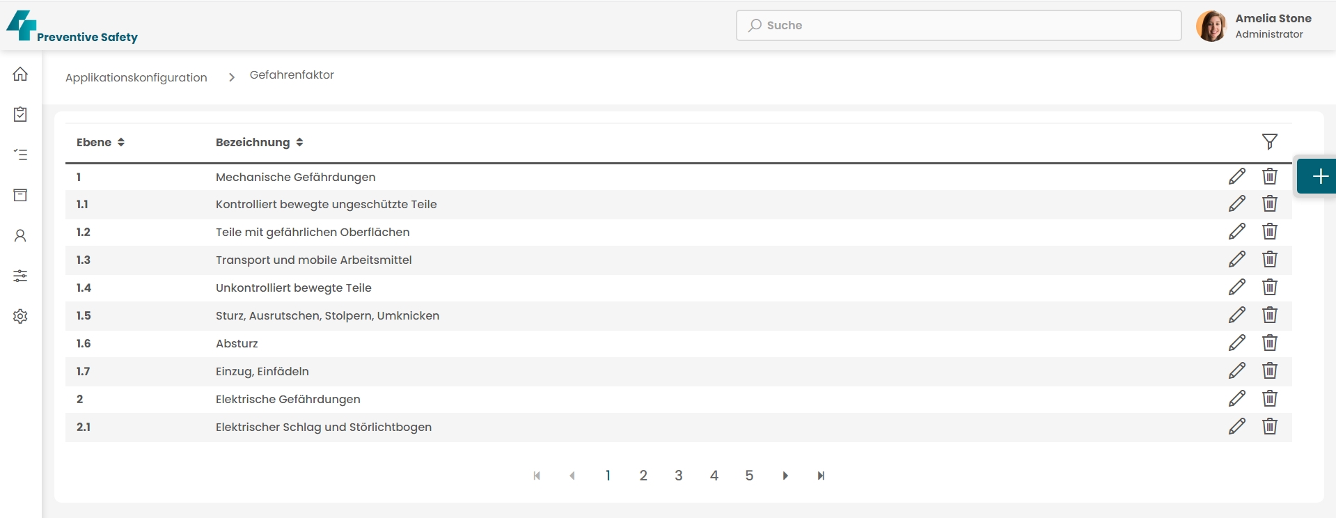Edit the Elektrische Gefährdungen row

[x=1236, y=399]
